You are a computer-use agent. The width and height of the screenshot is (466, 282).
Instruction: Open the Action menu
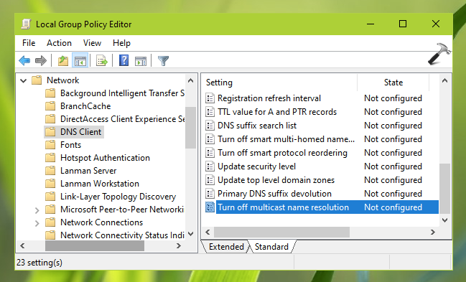pyautogui.click(x=59, y=43)
